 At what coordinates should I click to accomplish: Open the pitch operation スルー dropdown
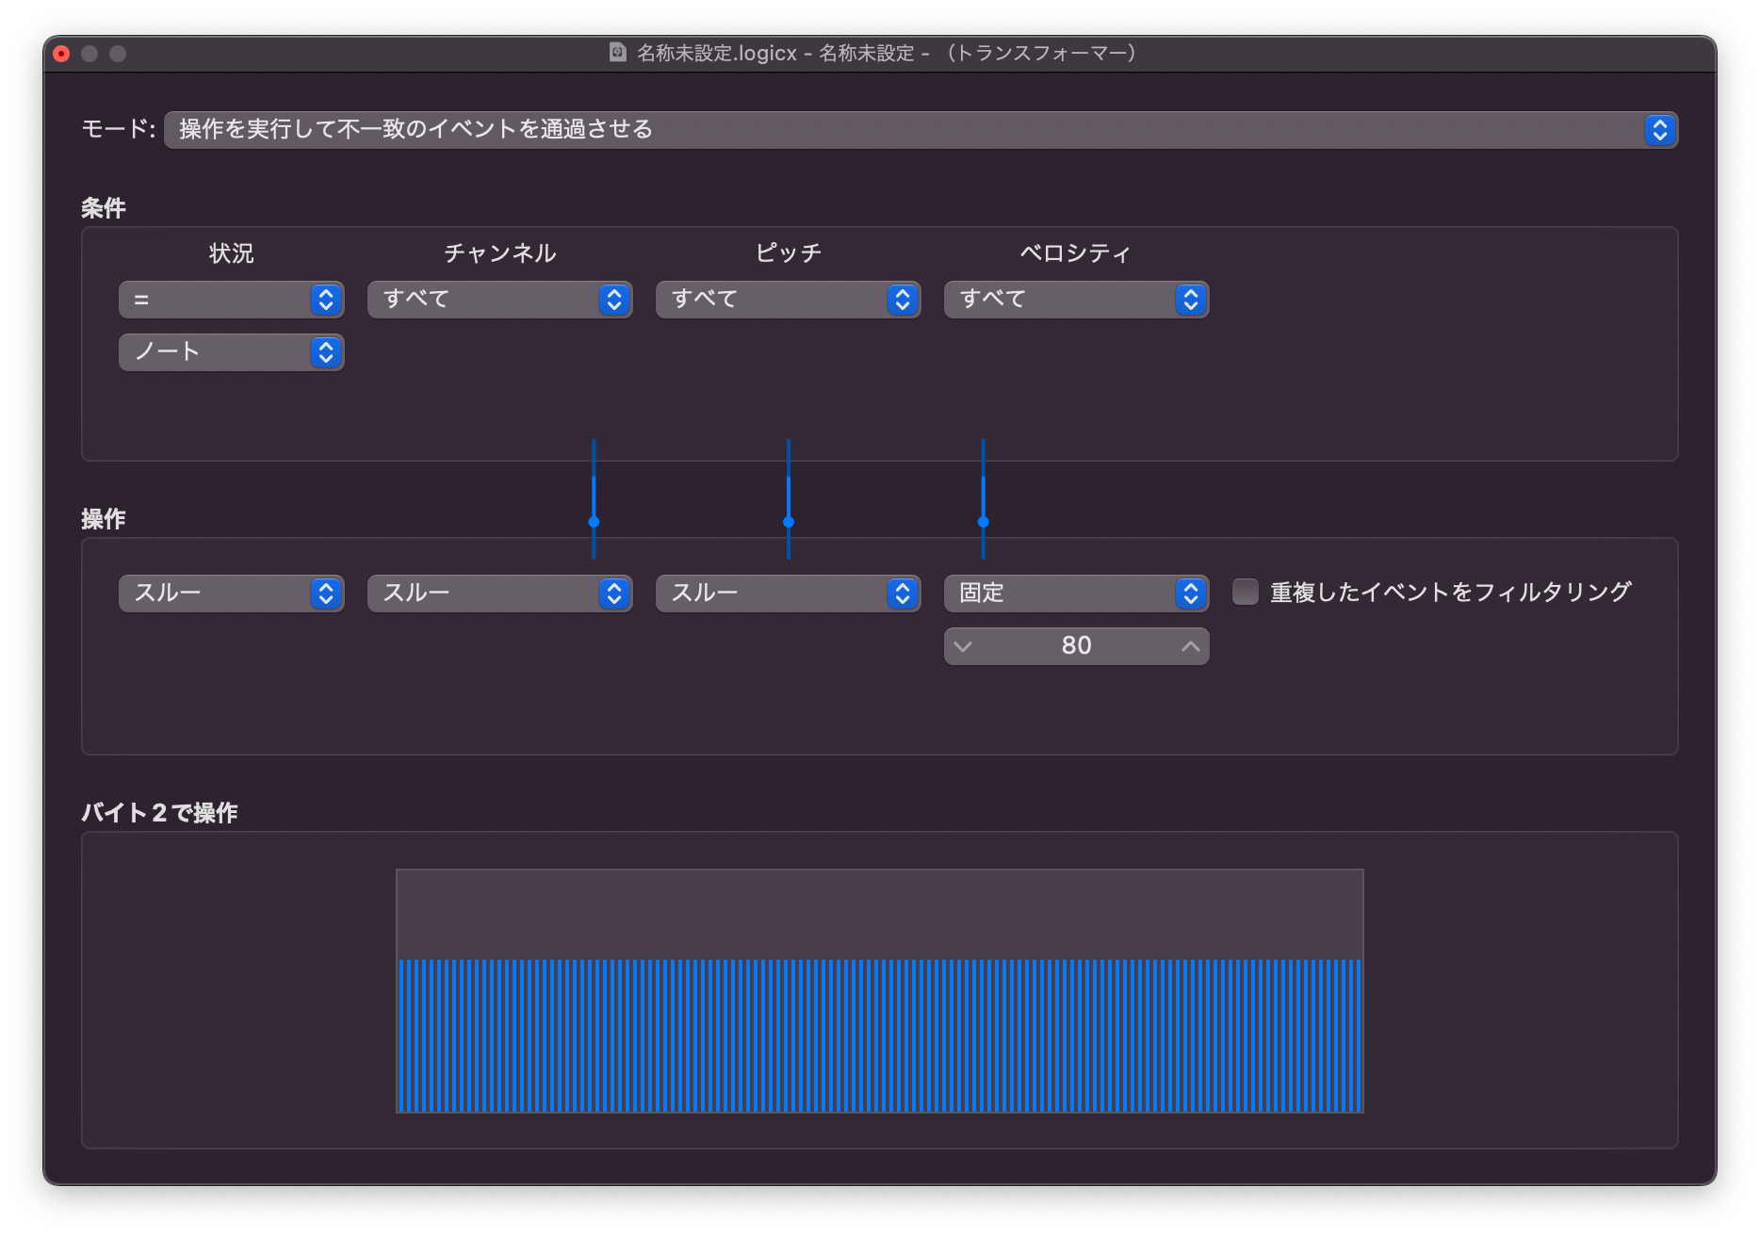pyautogui.click(x=788, y=594)
